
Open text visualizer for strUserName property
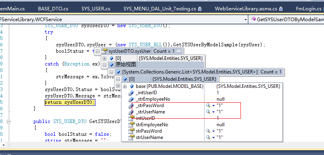(x=208, y=137)
